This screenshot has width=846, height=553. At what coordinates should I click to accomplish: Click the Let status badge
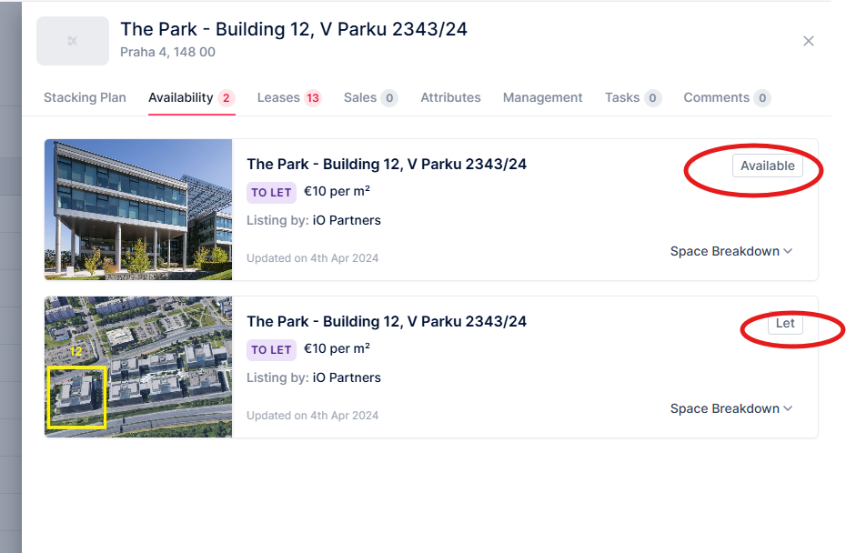(785, 324)
